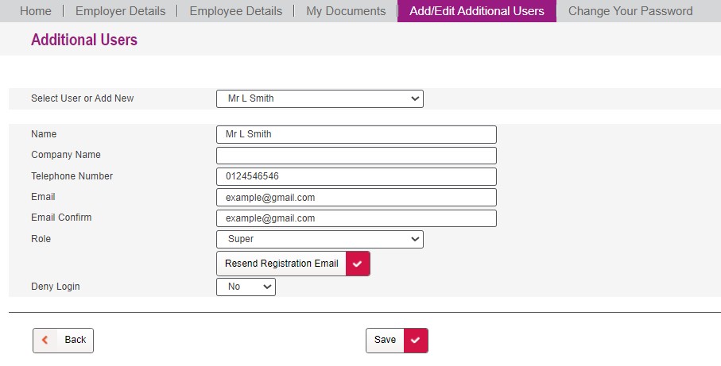Open the Employee Details tab

(x=235, y=11)
